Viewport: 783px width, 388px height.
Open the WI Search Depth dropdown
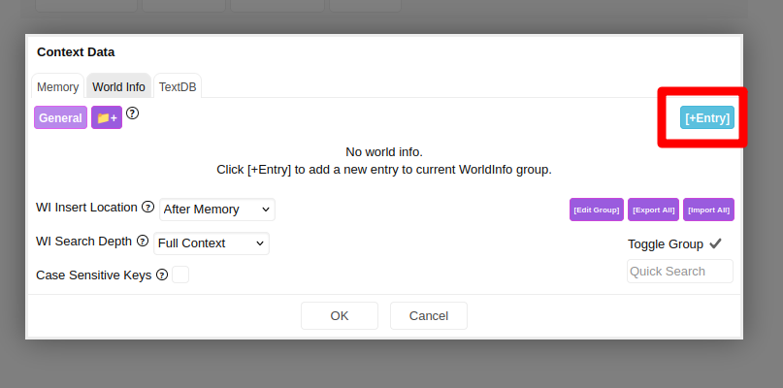point(212,243)
